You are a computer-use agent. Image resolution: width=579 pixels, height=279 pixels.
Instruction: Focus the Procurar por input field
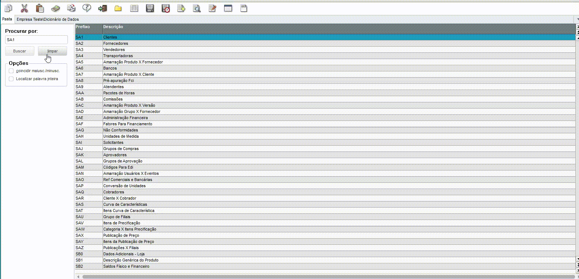pyautogui.click(x=37, y=40)
